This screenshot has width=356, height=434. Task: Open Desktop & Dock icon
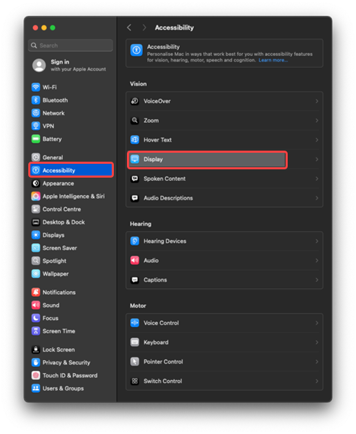[x=36, y=222]
